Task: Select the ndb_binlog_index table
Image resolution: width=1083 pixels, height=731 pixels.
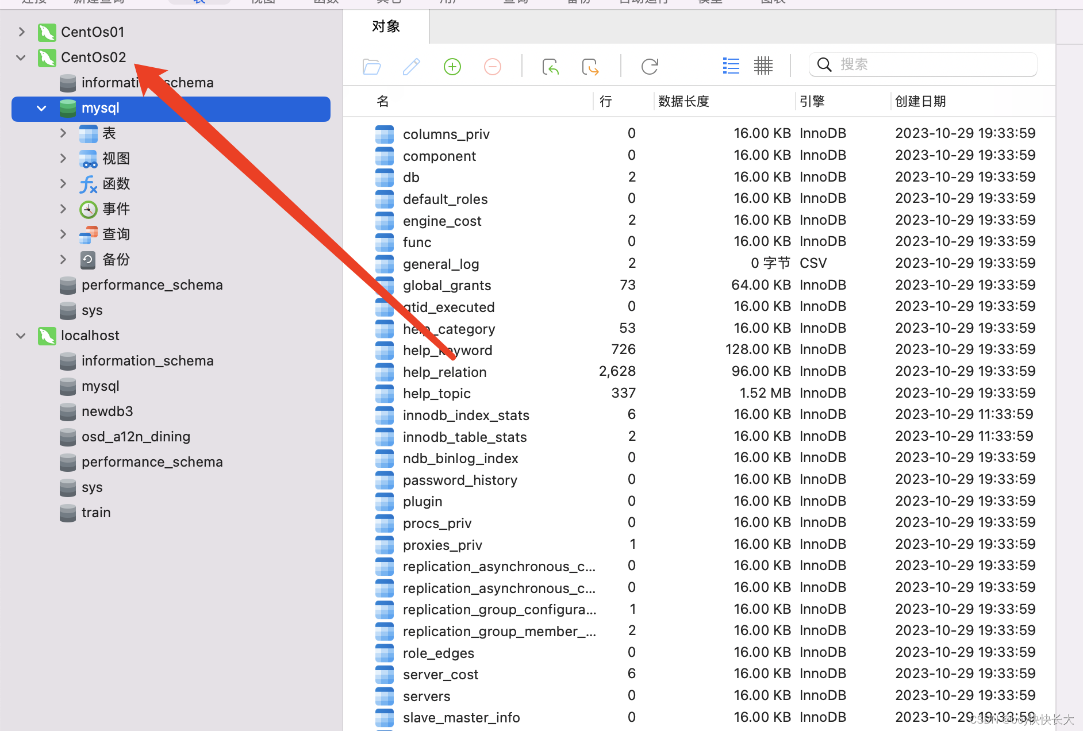Action: 460,458
